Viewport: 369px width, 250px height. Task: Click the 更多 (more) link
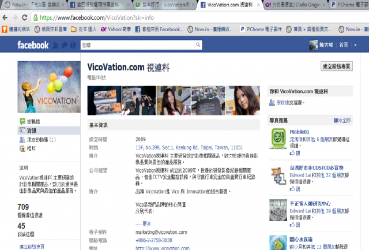point(146,223)
